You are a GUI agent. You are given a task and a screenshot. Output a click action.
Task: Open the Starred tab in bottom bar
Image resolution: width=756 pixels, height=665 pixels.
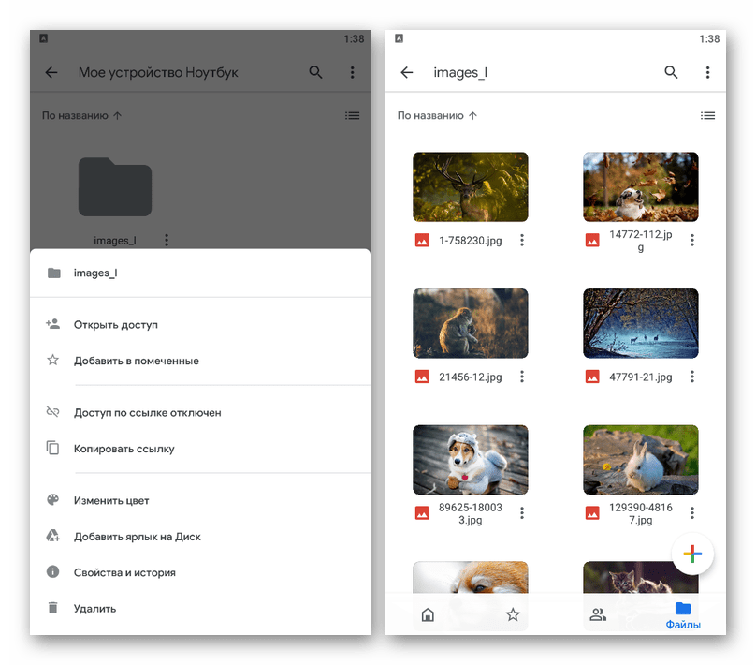click(x=513, y=614)
